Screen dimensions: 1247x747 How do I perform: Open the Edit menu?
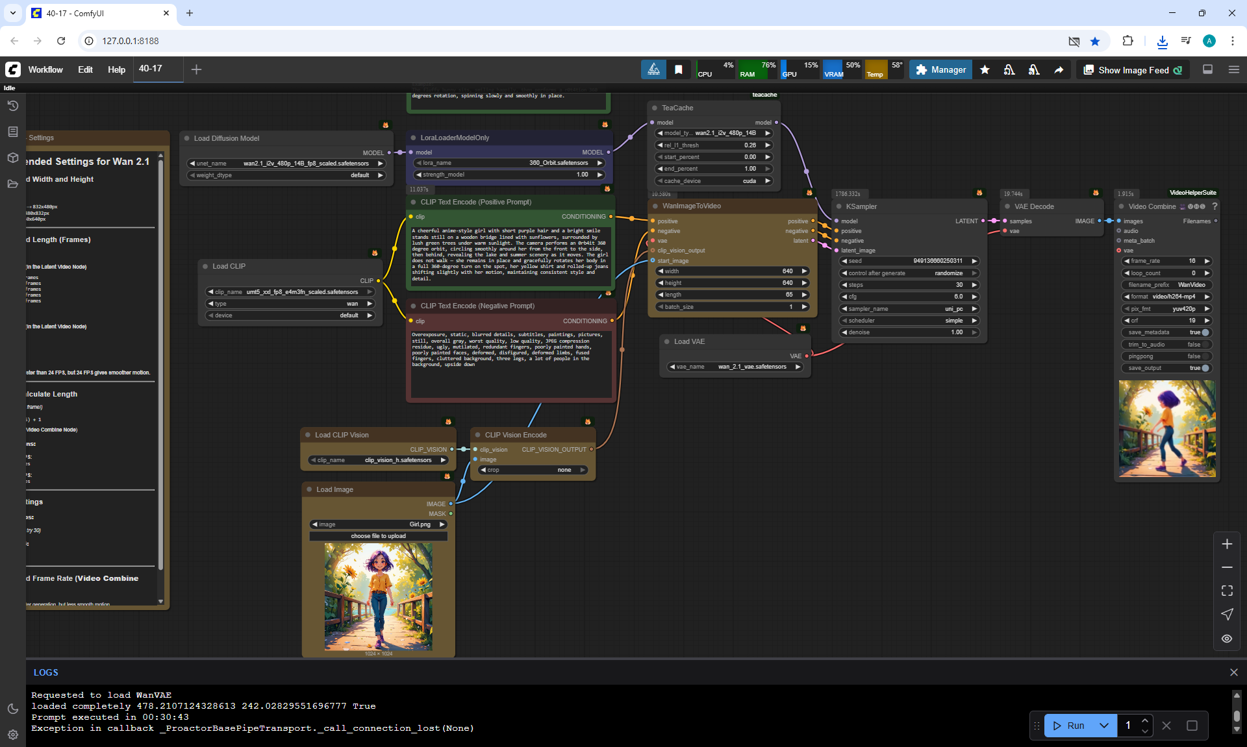click(x=85, y=69)
